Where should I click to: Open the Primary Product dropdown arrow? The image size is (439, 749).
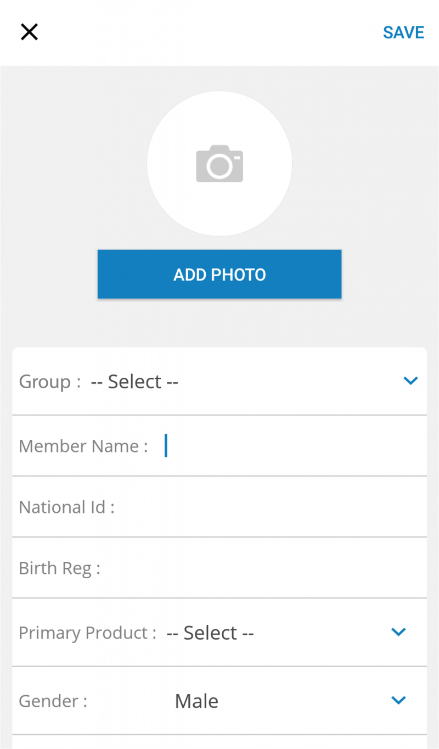[398, 632]
